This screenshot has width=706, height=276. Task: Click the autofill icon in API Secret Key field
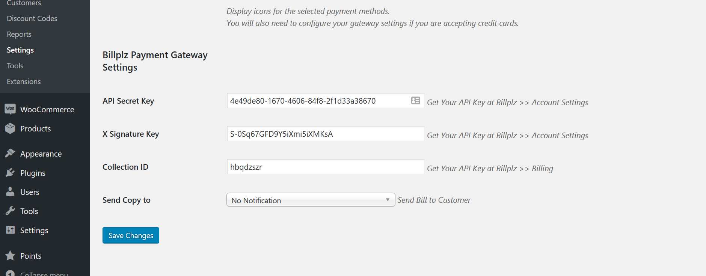415,101
